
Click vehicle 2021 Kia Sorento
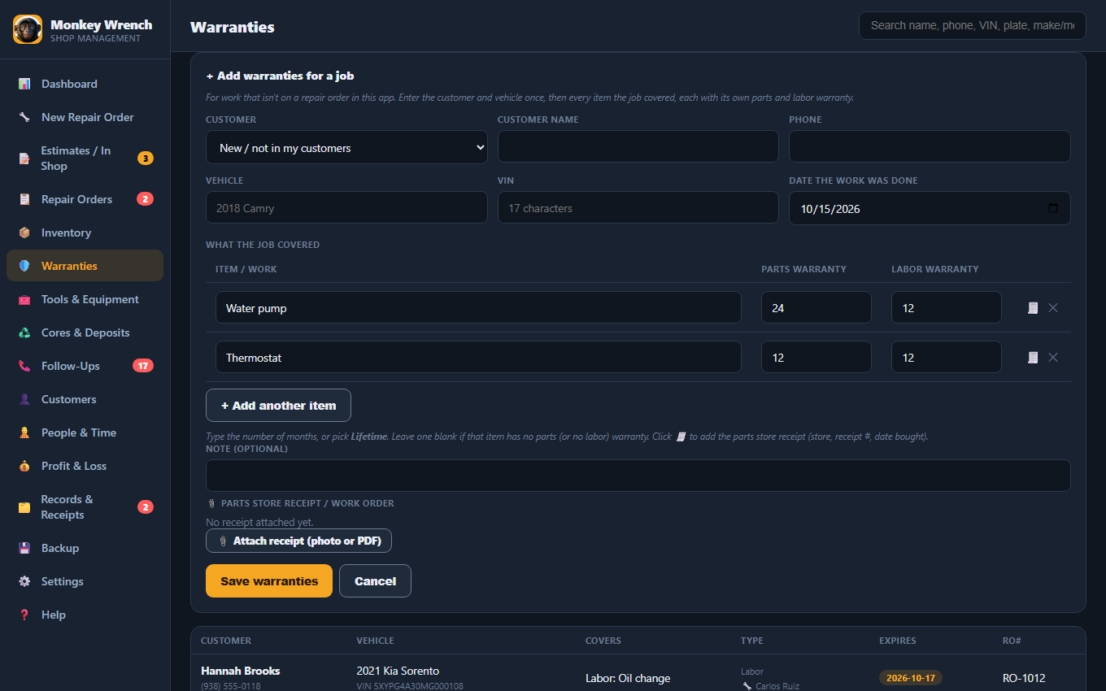(x=398, y=671)
